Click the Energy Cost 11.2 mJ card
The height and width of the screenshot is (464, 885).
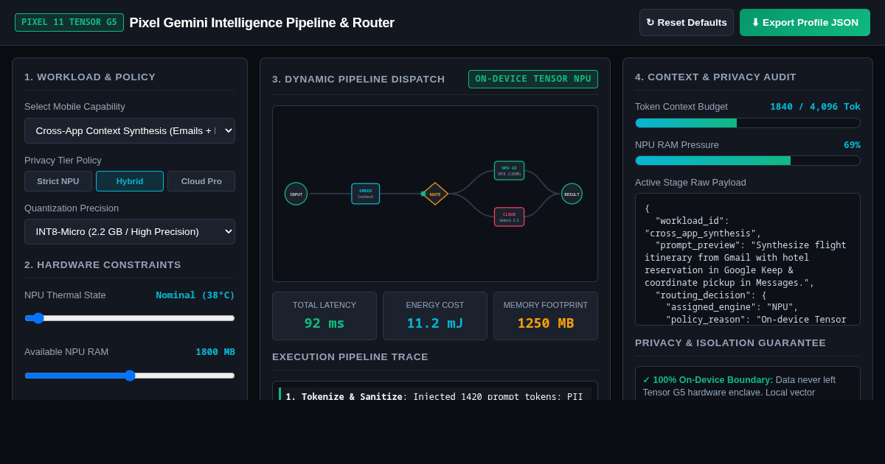coord(435,316)
